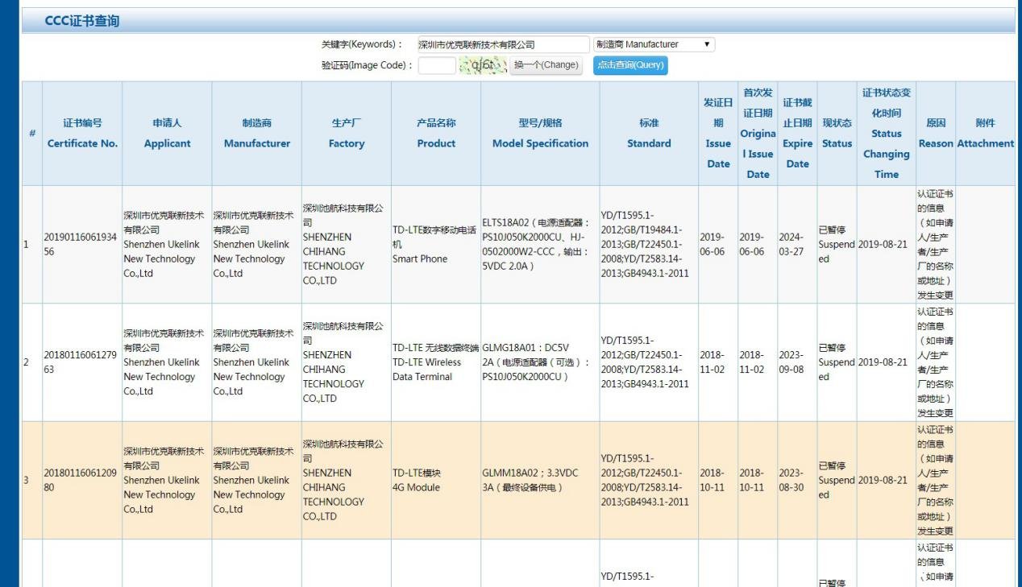The height and width of the screenshot is (587, 1022).
Task: Click the Expire Date column header
Action: pyautogui.click(x=797, y=134)
